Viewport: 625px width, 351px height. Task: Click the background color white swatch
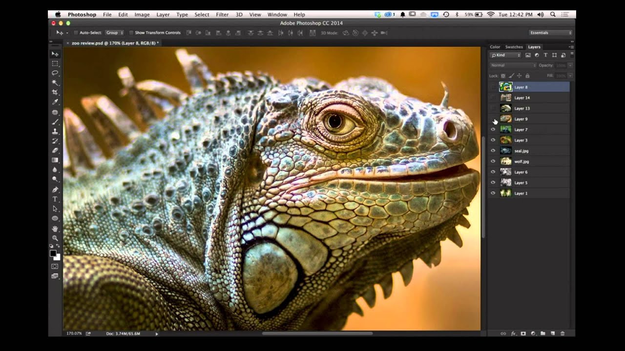coord(58,257)
